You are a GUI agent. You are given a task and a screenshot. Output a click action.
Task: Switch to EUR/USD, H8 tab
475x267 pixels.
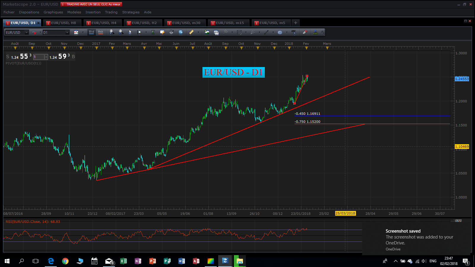click(62, 23)
